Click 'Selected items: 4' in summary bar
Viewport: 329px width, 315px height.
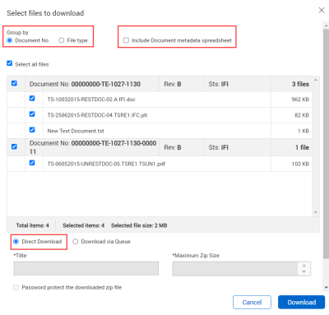pyautogui.click(x=83, y=225)
